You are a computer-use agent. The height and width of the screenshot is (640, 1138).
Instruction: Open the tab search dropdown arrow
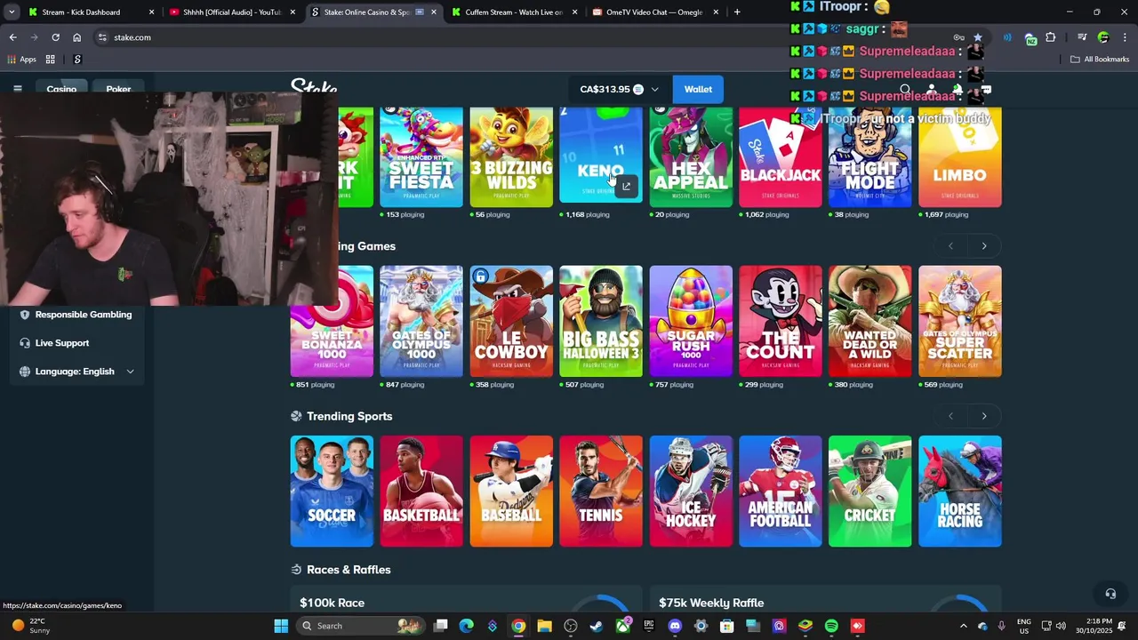point(12,12)
